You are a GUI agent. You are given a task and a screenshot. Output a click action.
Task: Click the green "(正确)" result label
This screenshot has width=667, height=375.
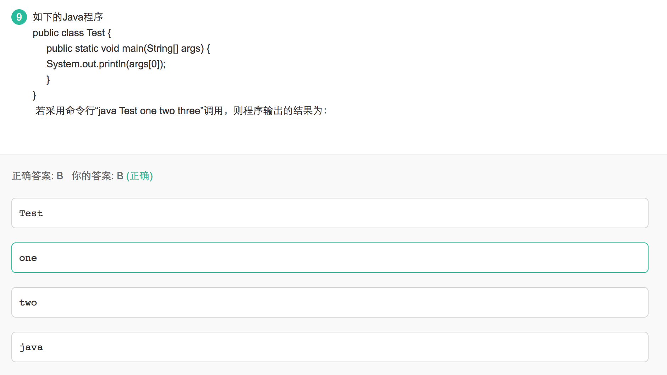(x=139, y=176)
